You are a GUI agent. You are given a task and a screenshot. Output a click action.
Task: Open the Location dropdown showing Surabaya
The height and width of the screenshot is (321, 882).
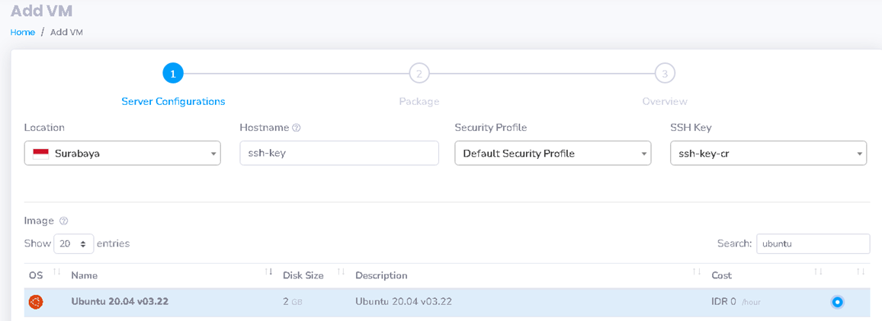click(x=122, y=153)
